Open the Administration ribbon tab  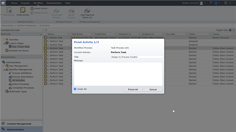[54, 3]
